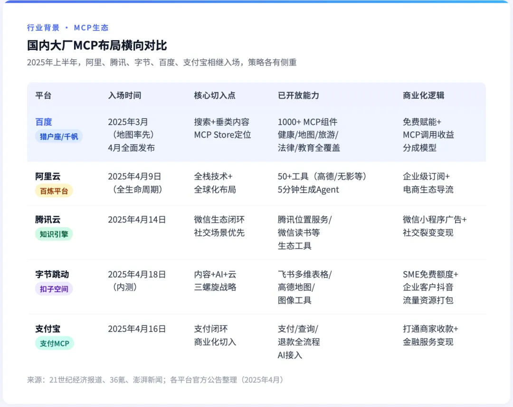
Task: Click the title 国内大厂MCP布局横向对比
Action: point(97,46)
